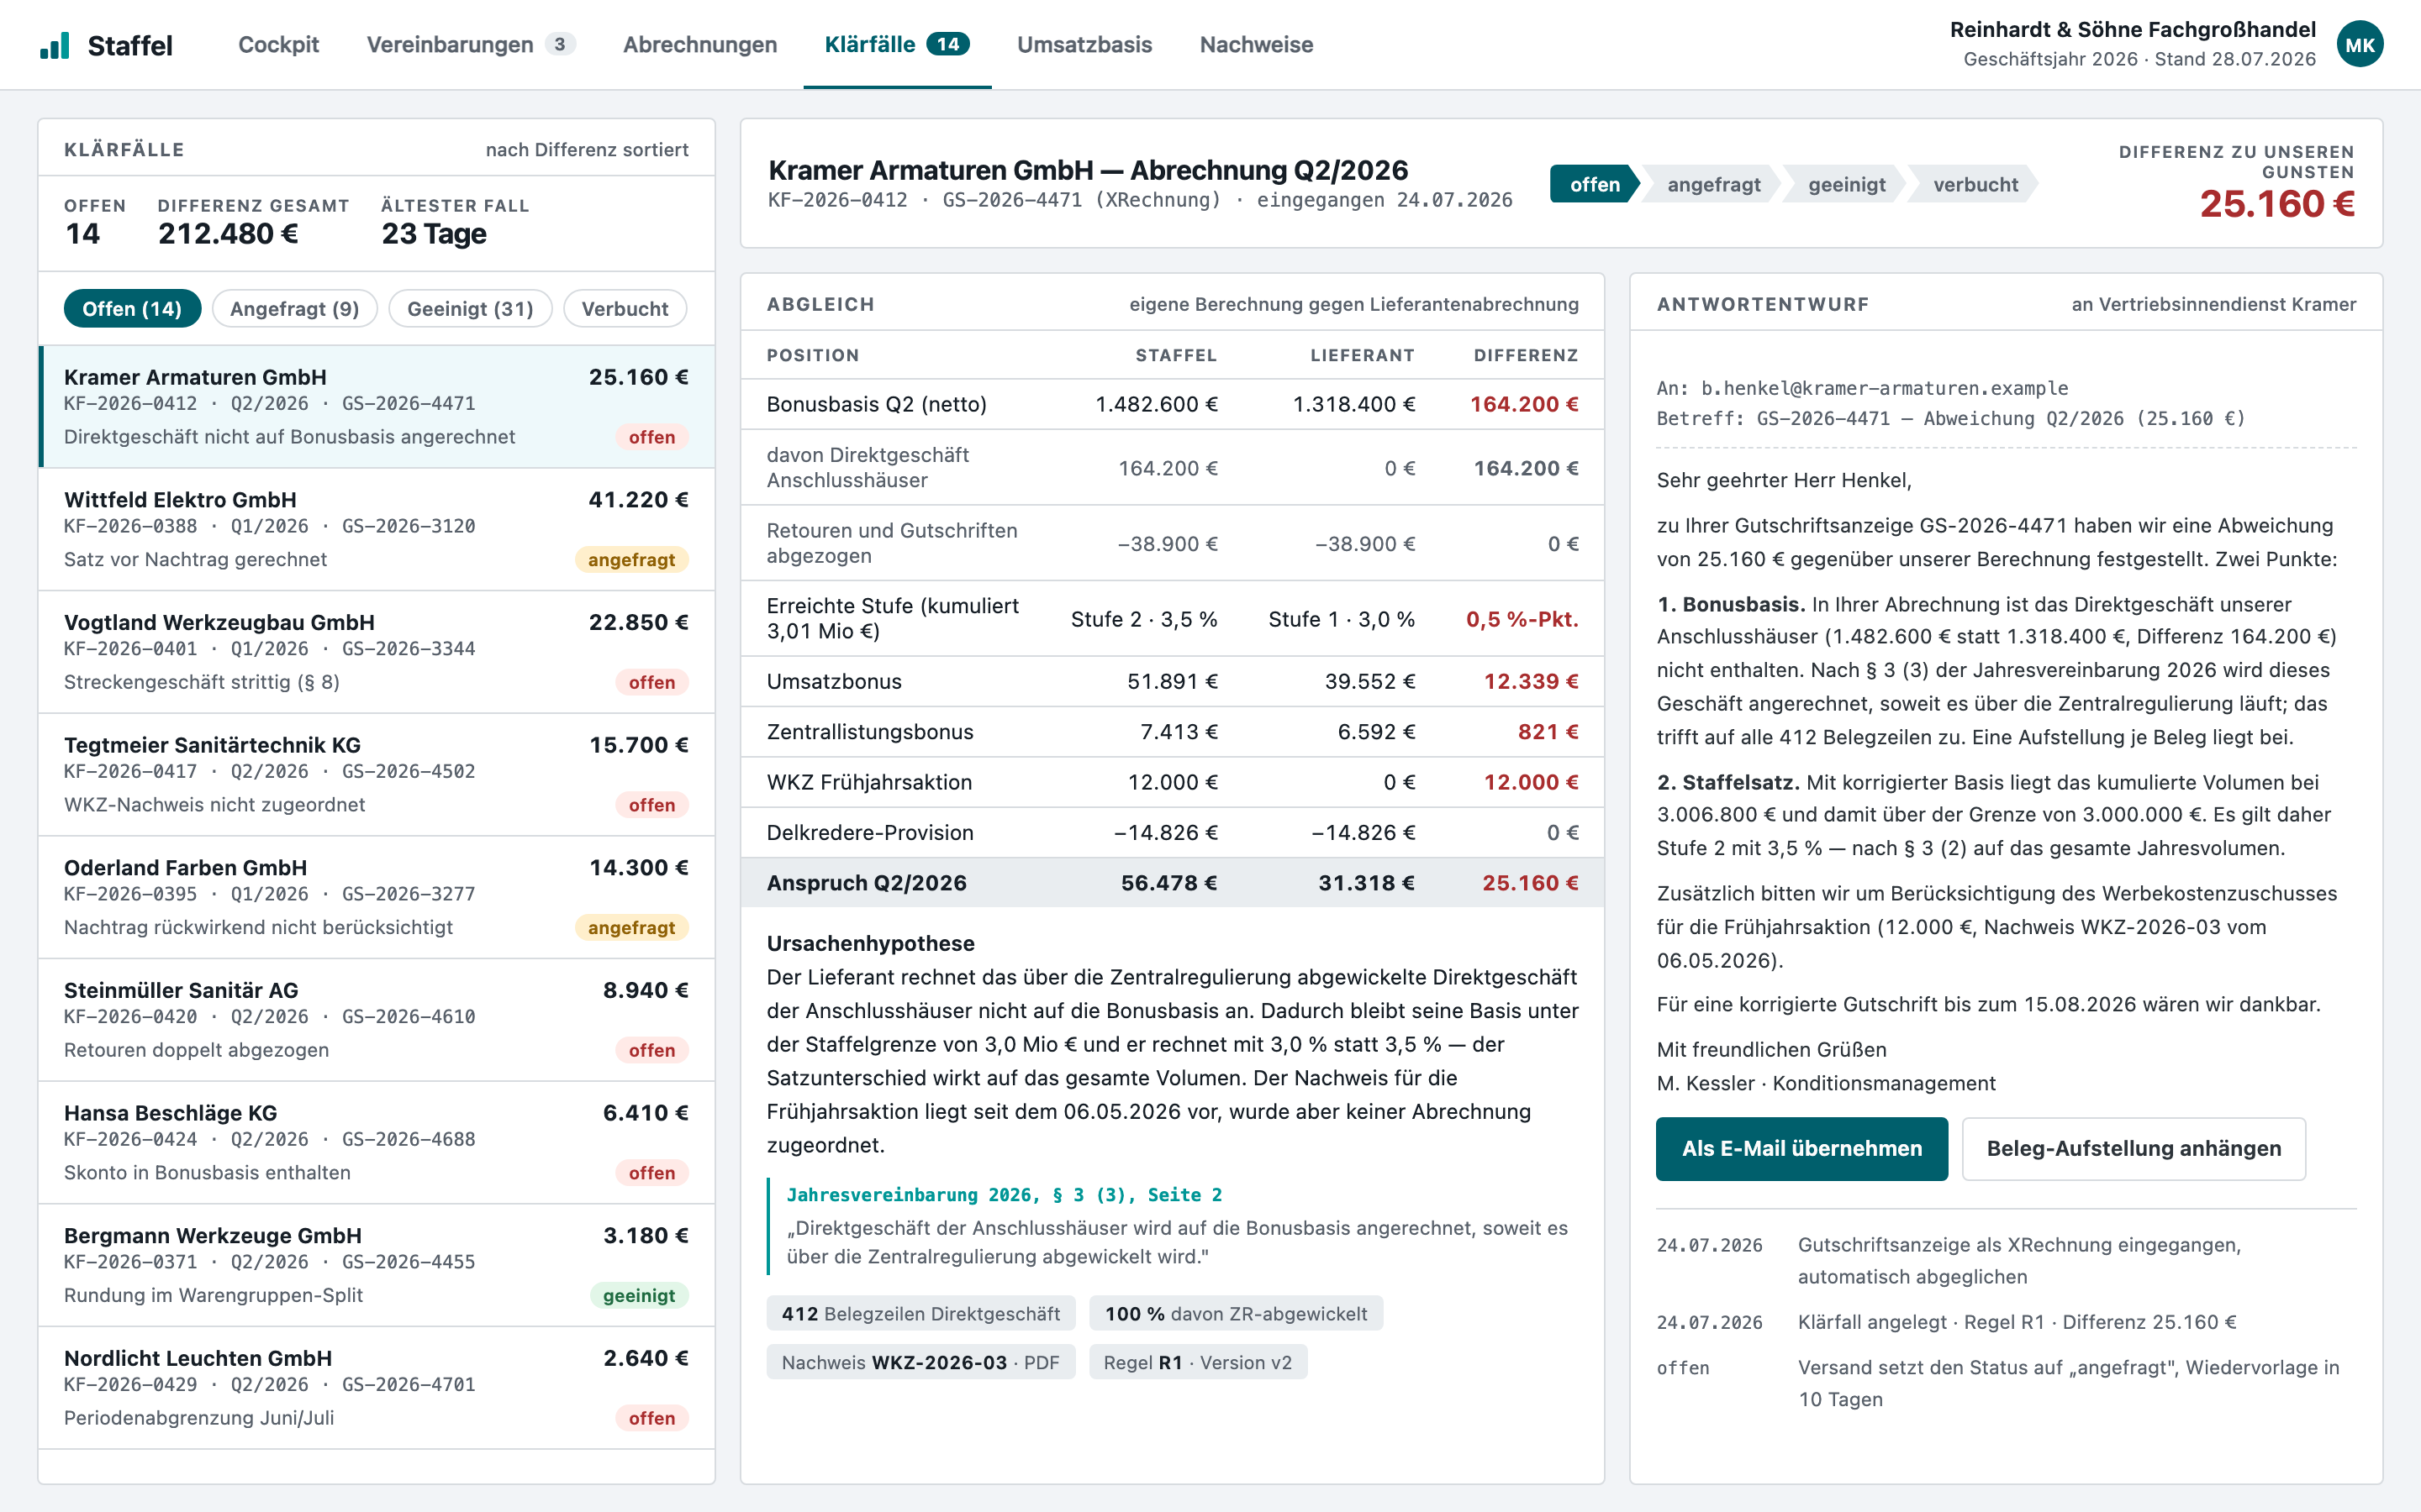Filter list by Geeinigt (31)

click(x=470, y=309)
